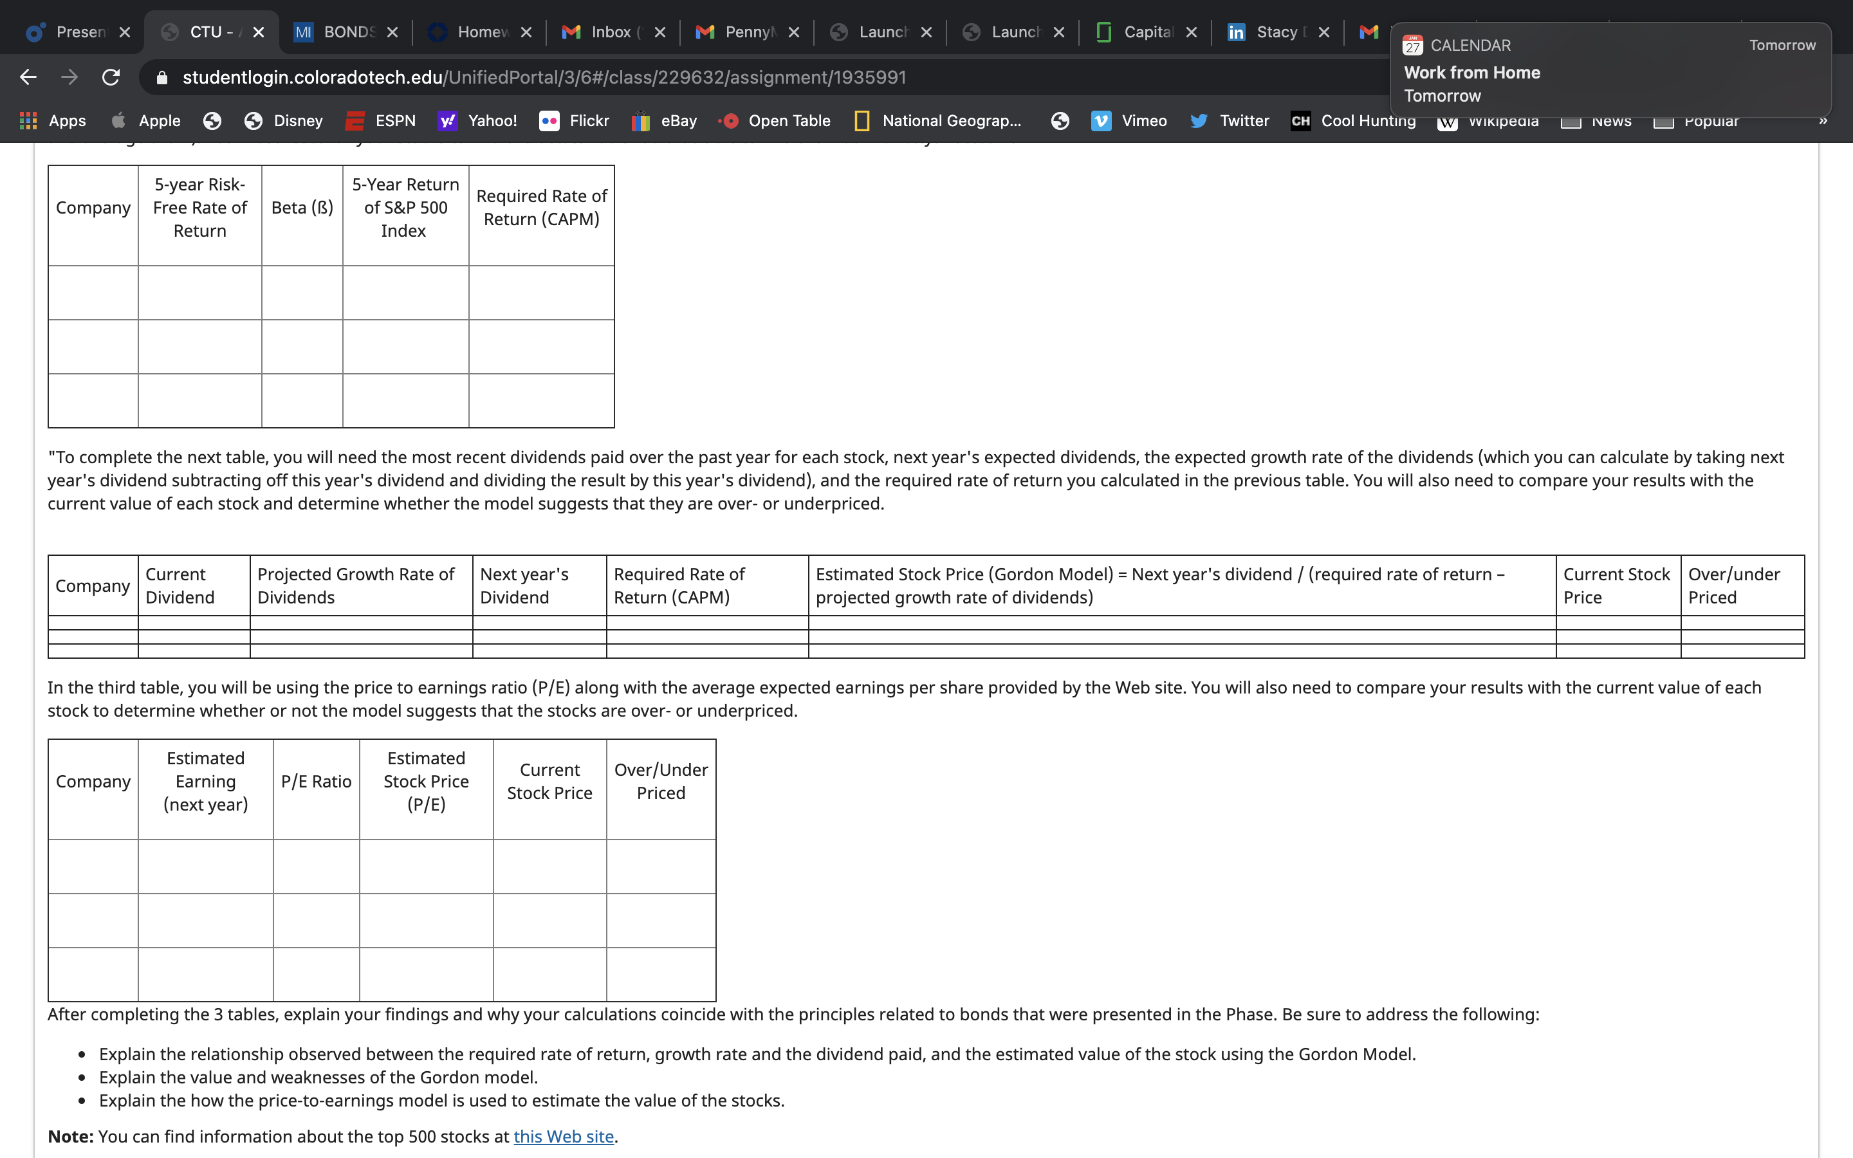This screenshot has height=1158, width=1853.
Task: Open the eBay bookmark
Action: tap(664, 121)
